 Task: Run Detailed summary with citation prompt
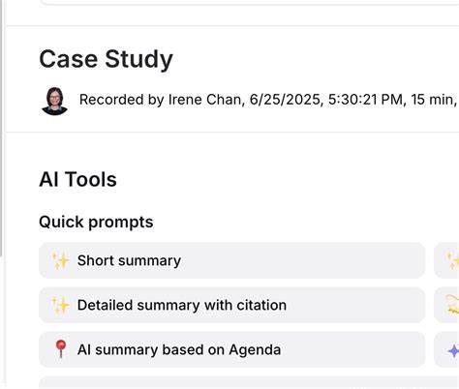click(231, 305)
